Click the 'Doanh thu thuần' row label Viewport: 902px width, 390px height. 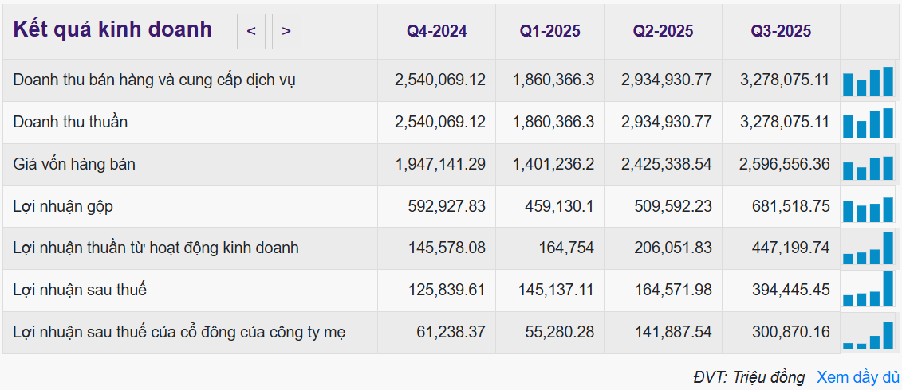70,123
